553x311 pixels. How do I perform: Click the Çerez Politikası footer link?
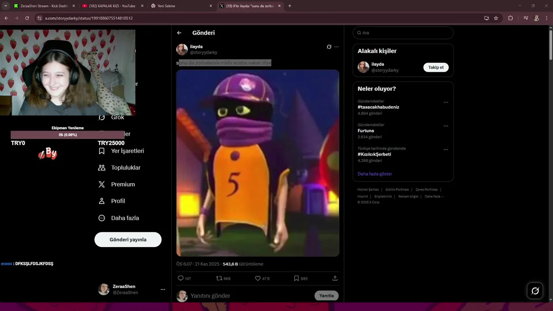click(426, 190)
